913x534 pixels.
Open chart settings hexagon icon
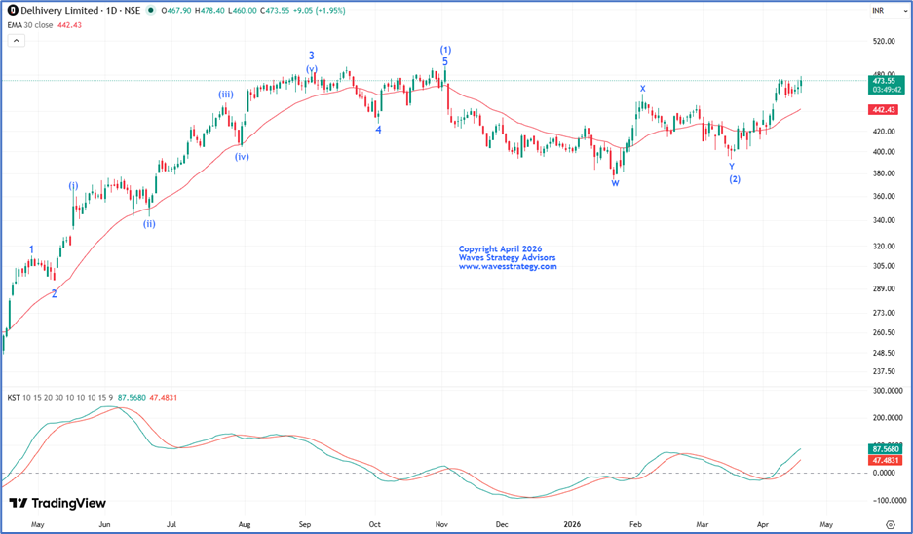coord(891,524)
